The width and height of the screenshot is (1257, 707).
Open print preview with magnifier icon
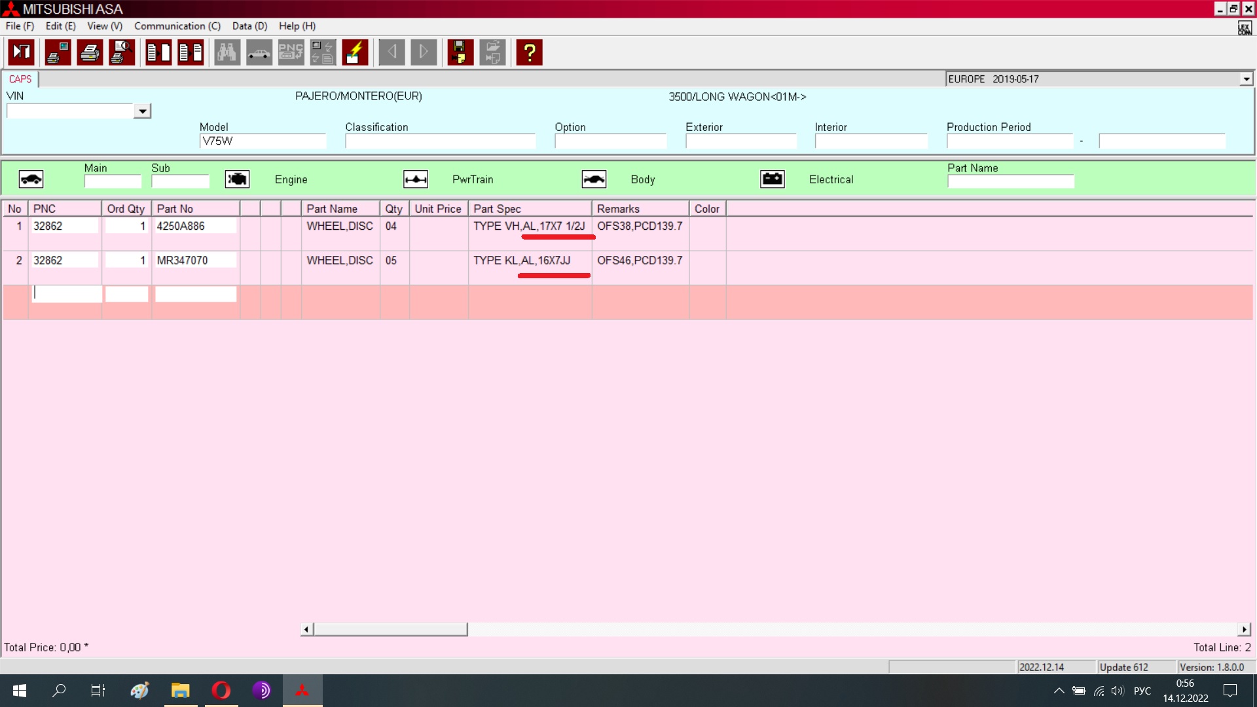(x=122, y=52)
